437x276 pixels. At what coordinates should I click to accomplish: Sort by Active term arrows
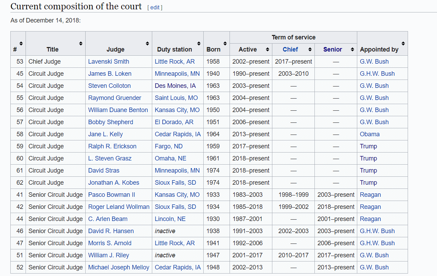268,49
